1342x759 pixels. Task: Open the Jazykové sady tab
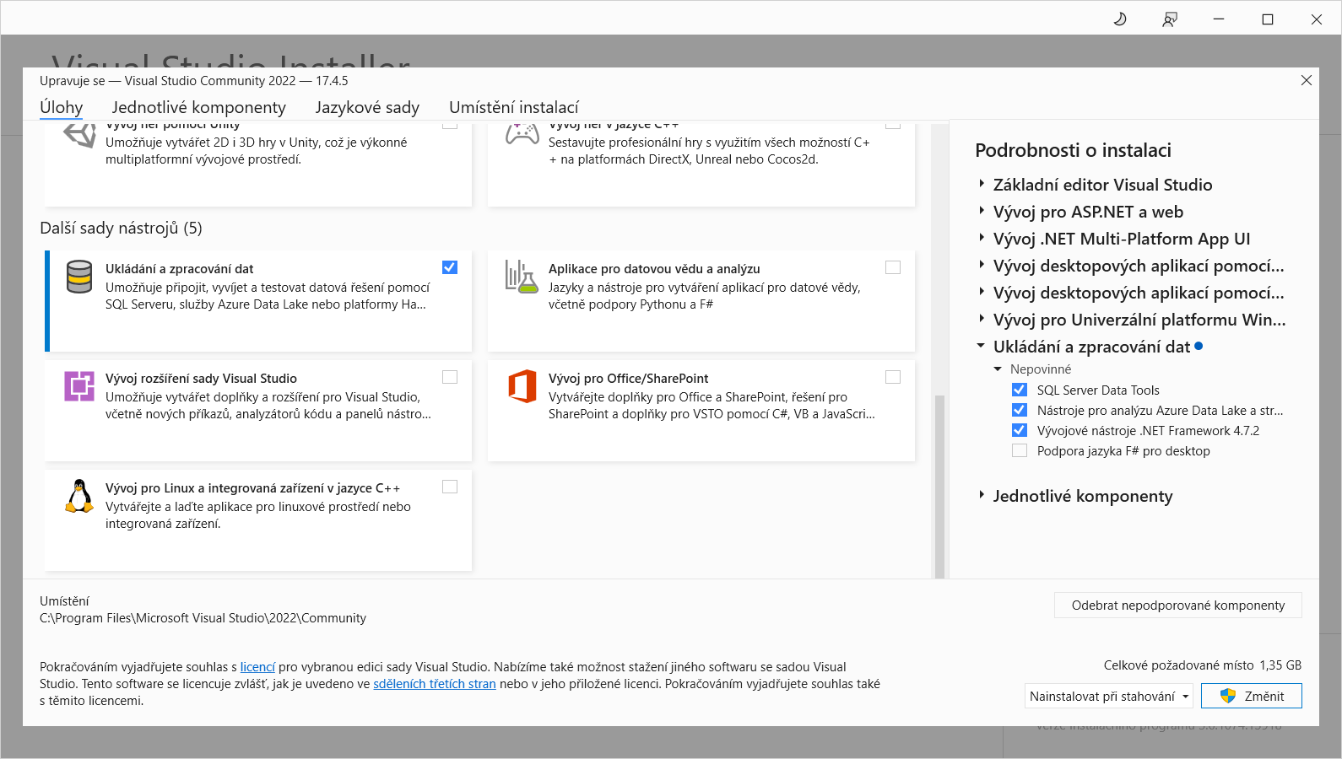[x=367, y=107]
